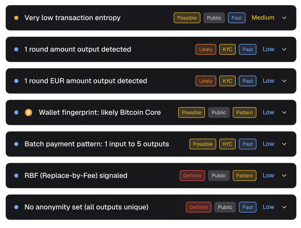Select the Past badge on 1 round EUR row

(x=248, y=81)
